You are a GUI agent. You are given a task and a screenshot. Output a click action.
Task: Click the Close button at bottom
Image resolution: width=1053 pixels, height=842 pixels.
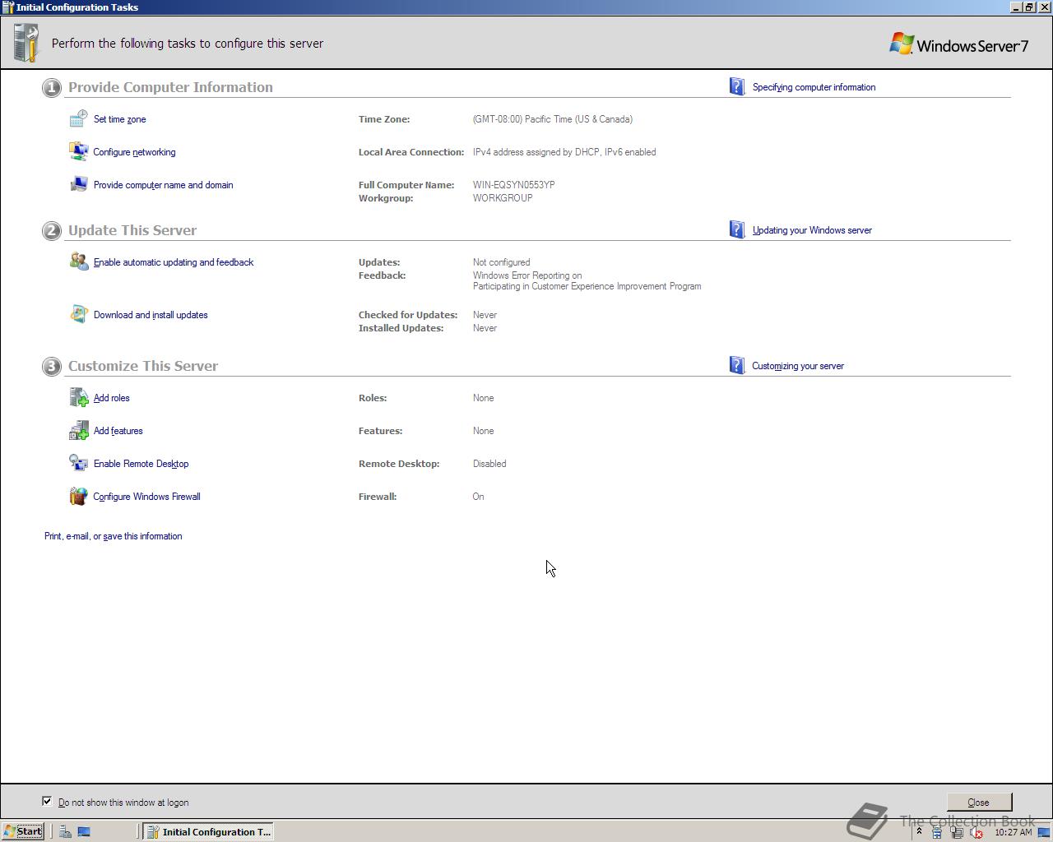click(979, 803)
